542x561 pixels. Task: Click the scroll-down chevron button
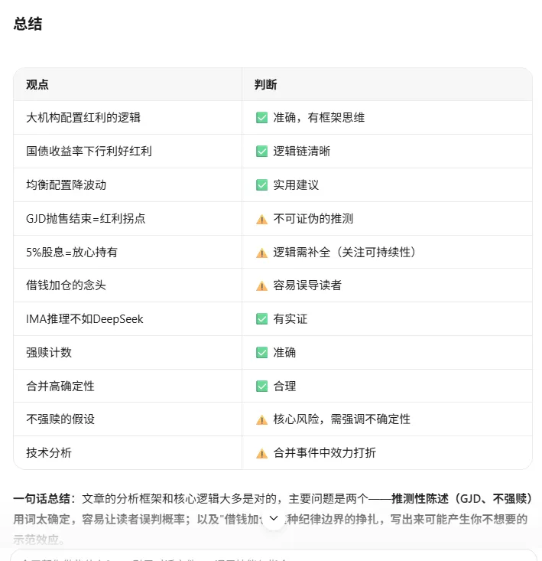[274, 518]
